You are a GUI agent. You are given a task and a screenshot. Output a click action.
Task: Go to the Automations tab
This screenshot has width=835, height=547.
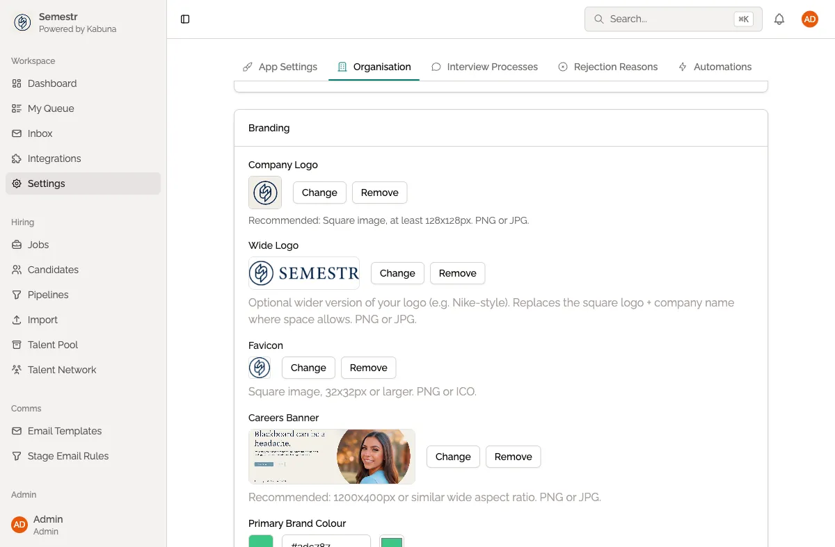click(x=715, y=67)
